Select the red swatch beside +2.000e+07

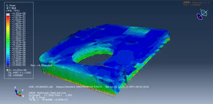pyautogui.click(x=8, y=16)
